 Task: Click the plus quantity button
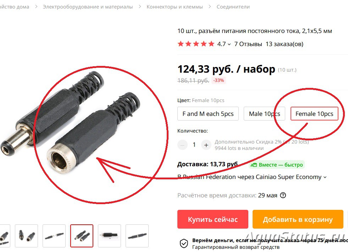[206, 145]
